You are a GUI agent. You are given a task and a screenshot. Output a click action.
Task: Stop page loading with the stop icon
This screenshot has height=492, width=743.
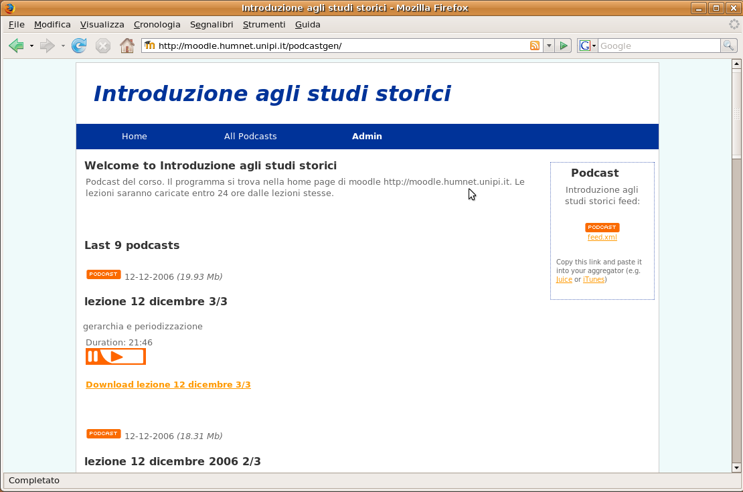pos(102,46)
